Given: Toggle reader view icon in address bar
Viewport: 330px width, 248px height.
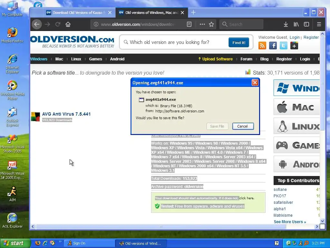Looking at the screenshot, I should pos(189,24).
